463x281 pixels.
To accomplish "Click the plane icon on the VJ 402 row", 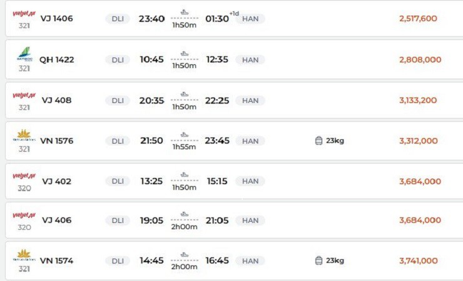I will tap(184, 175).
